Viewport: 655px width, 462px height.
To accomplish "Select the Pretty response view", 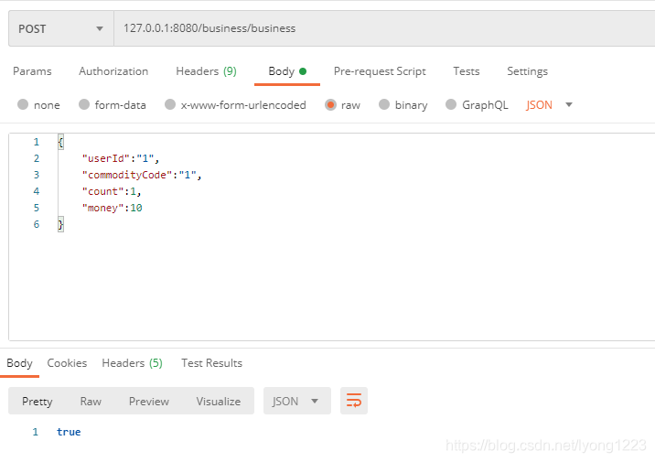I will [x=38, y=402].
